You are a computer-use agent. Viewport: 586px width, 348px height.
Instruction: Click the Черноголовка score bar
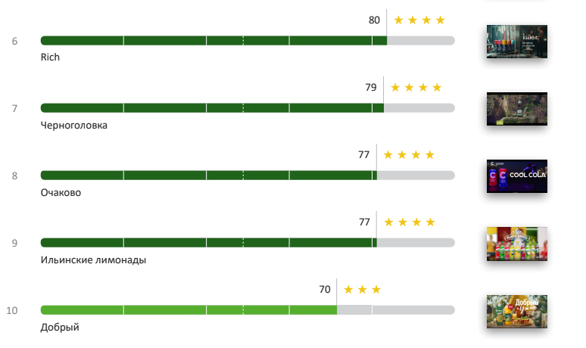pos(212,108)
